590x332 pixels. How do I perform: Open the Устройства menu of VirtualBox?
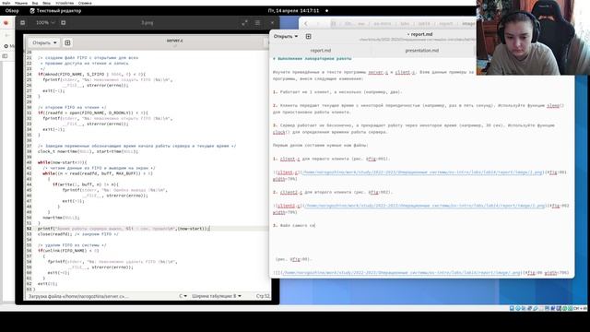coord(65,3)
